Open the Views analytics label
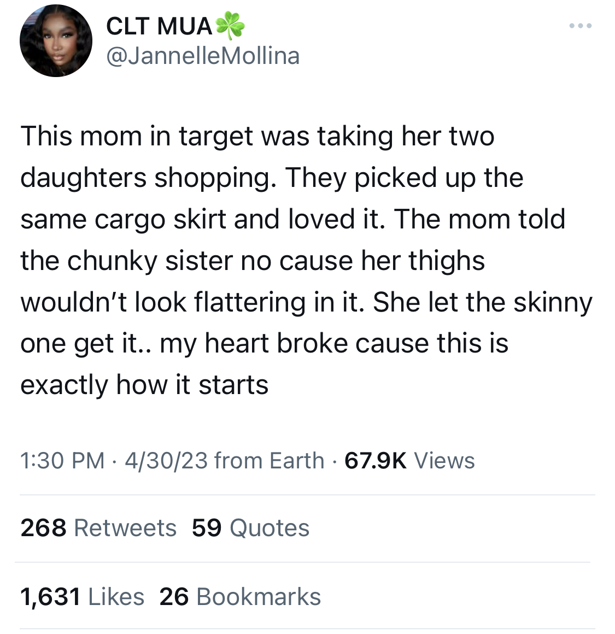The width and height of the screenshot is (615, 634). 444,461
